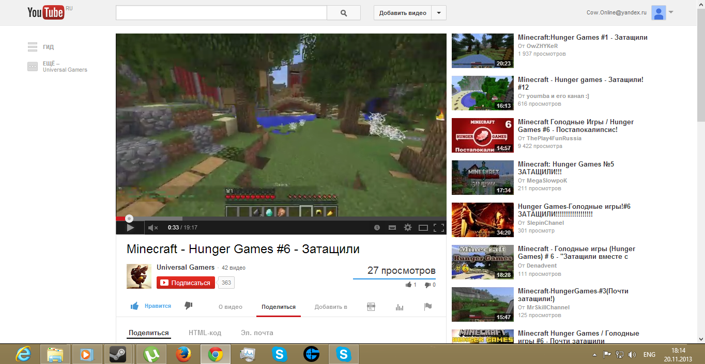
Task: Open Minecraft-HungerGames-#3 (Почти затащили!) thumbnail
Action: click(x=483, y=304)
